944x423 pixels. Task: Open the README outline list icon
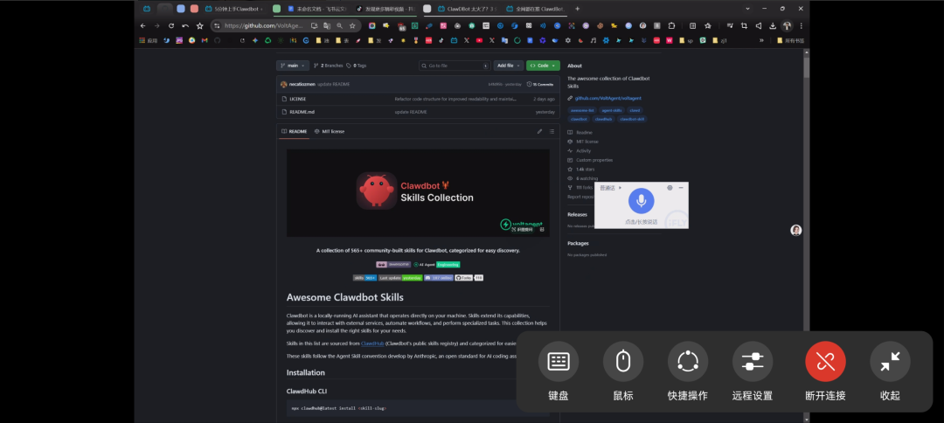[552, 131]
